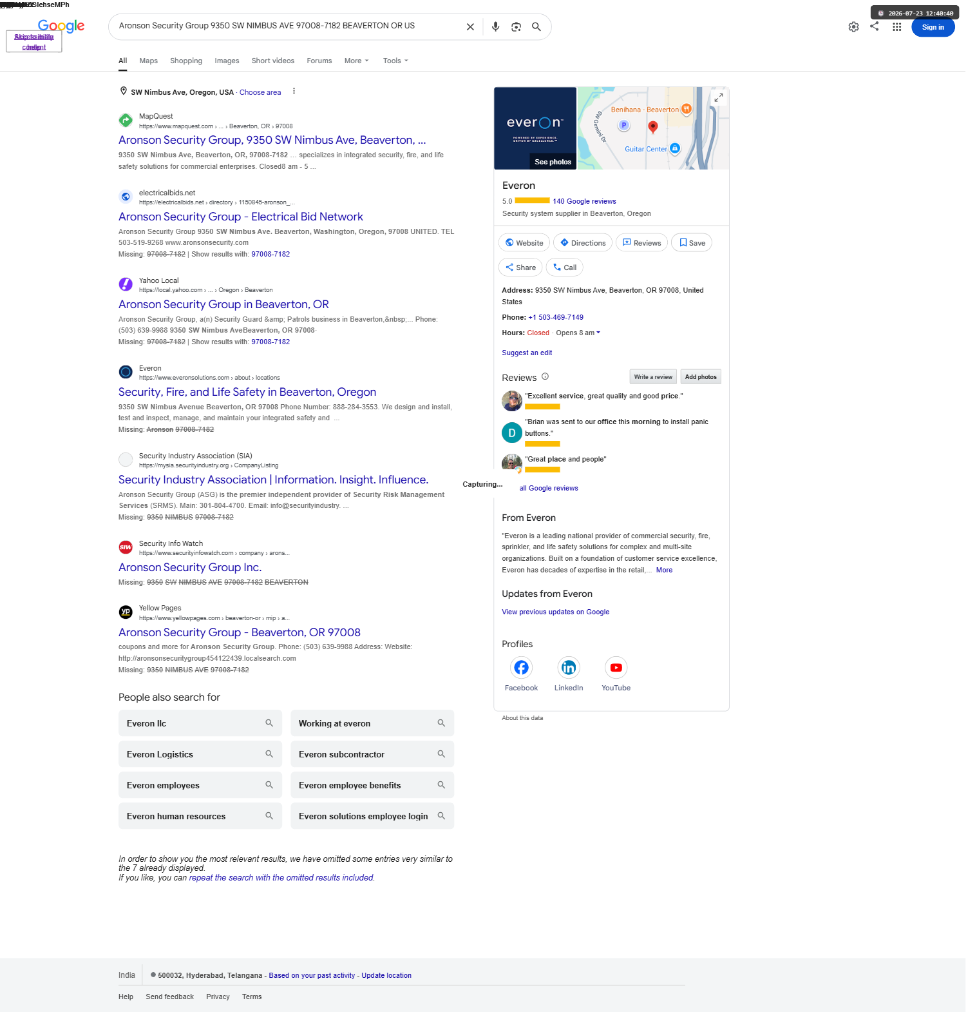
Task: Clear the search query with the X icon
Action: (470, 27)
